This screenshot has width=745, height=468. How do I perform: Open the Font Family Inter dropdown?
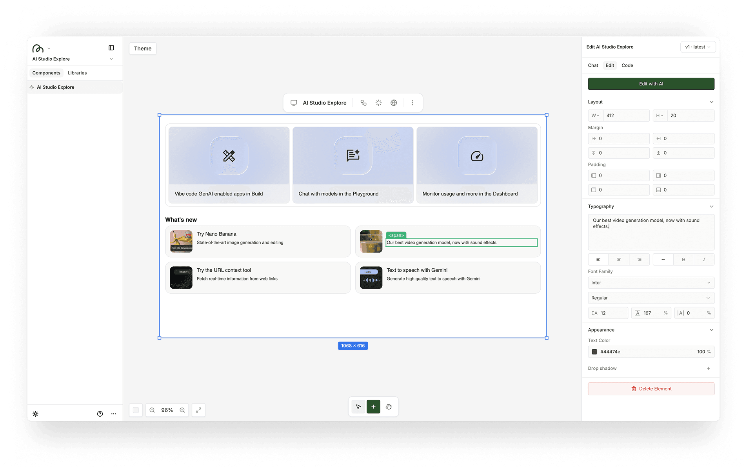point(651,283)
